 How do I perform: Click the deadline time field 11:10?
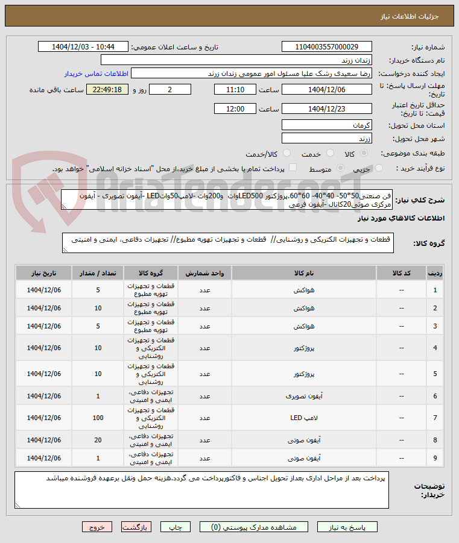235,90
